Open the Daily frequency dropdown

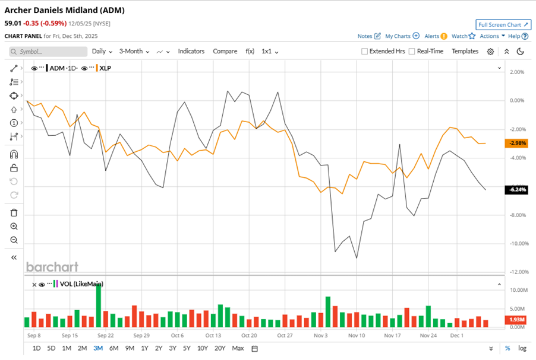[102, 51]
